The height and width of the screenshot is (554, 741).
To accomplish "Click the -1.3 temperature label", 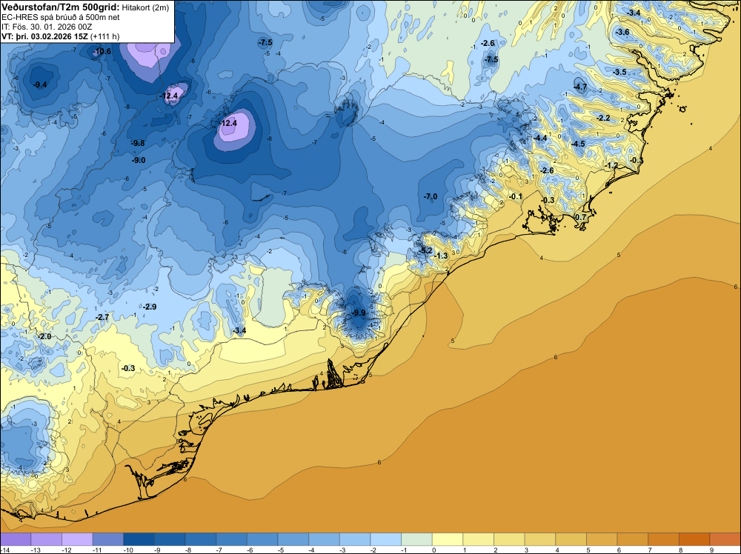I will (x=441, y=256).
